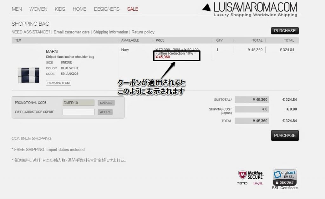The image size is (325, 199).
Task: Click the striped bag product thumbnail
Action: coord(28,75)
